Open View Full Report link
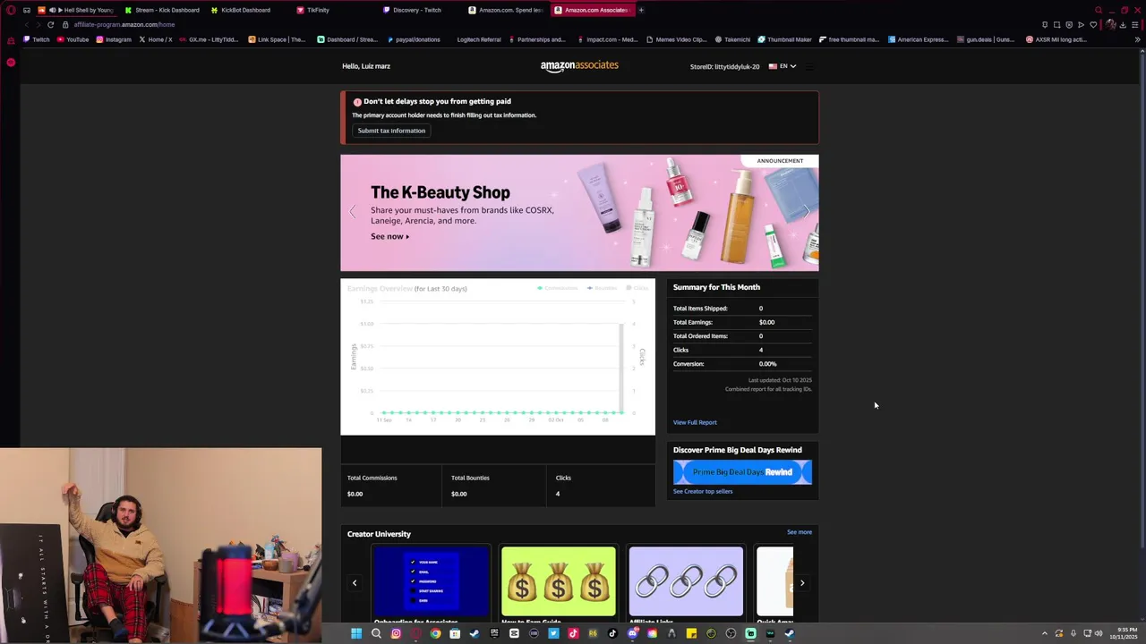The image size is (1146, 644). pos(695,422)
